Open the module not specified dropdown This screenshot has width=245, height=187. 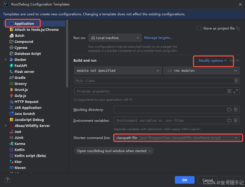(x=118, y=70)
